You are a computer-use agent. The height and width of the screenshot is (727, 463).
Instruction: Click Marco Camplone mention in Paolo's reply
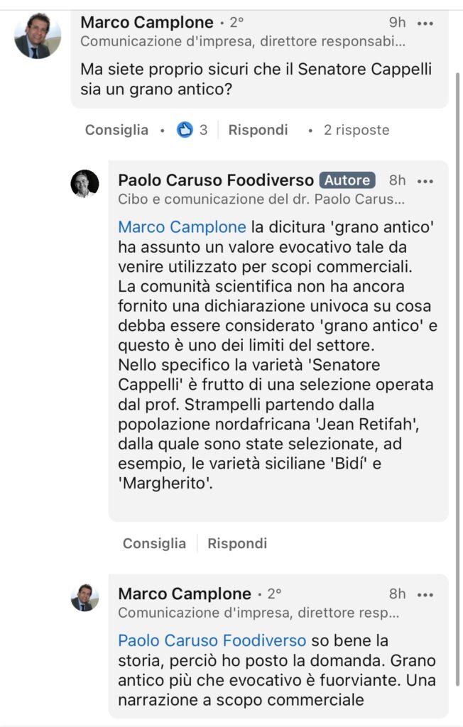tap(182, 227)
